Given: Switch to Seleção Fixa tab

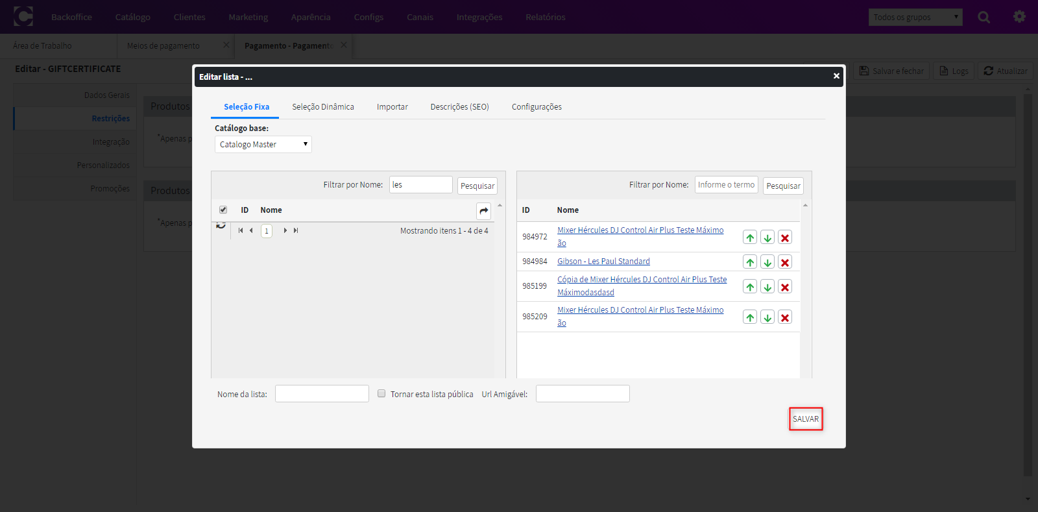Looking at the screenshot, I should pos(247,107).
